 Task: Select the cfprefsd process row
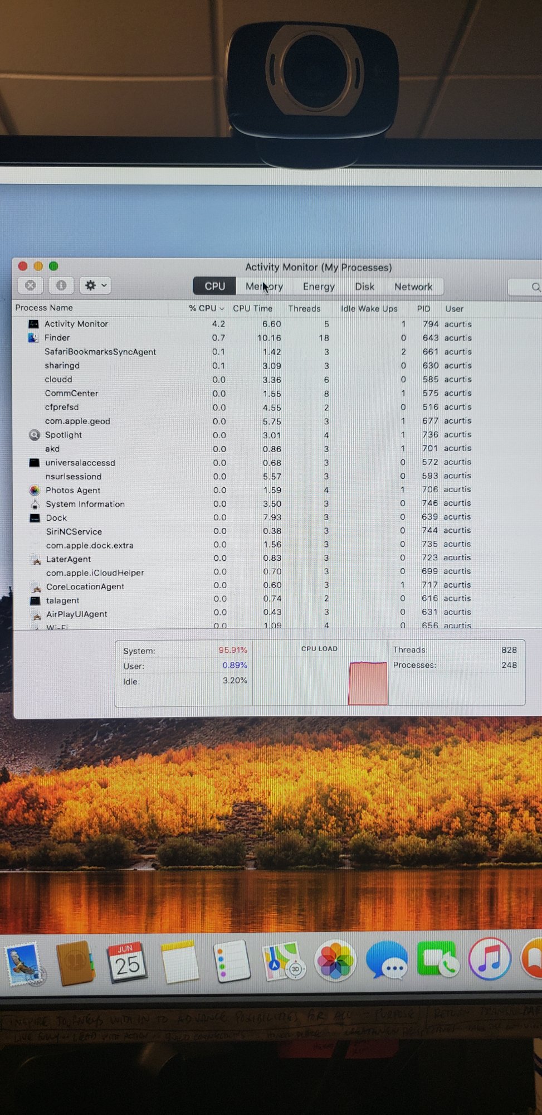click(x=277, y=407)
